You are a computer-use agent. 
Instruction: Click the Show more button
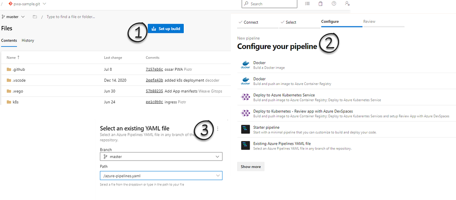tap(251, 167)
